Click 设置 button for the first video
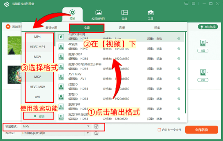 (x=203, y=51)
